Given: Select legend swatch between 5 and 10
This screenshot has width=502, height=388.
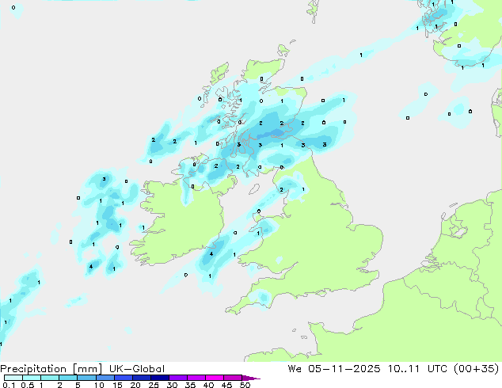Looking at the screenshot, I should (86, 378).
